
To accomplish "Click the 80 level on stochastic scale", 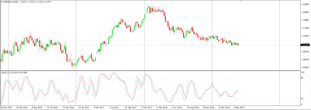I will point(302,78).
